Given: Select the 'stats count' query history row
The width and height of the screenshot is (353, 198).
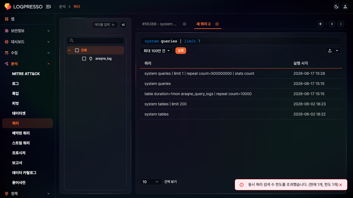Looking at the screenshot, I should [241, 73].
